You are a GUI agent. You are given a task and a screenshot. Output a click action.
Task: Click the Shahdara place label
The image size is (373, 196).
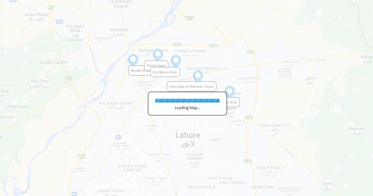pyautogui.click(x=119, y=30)
